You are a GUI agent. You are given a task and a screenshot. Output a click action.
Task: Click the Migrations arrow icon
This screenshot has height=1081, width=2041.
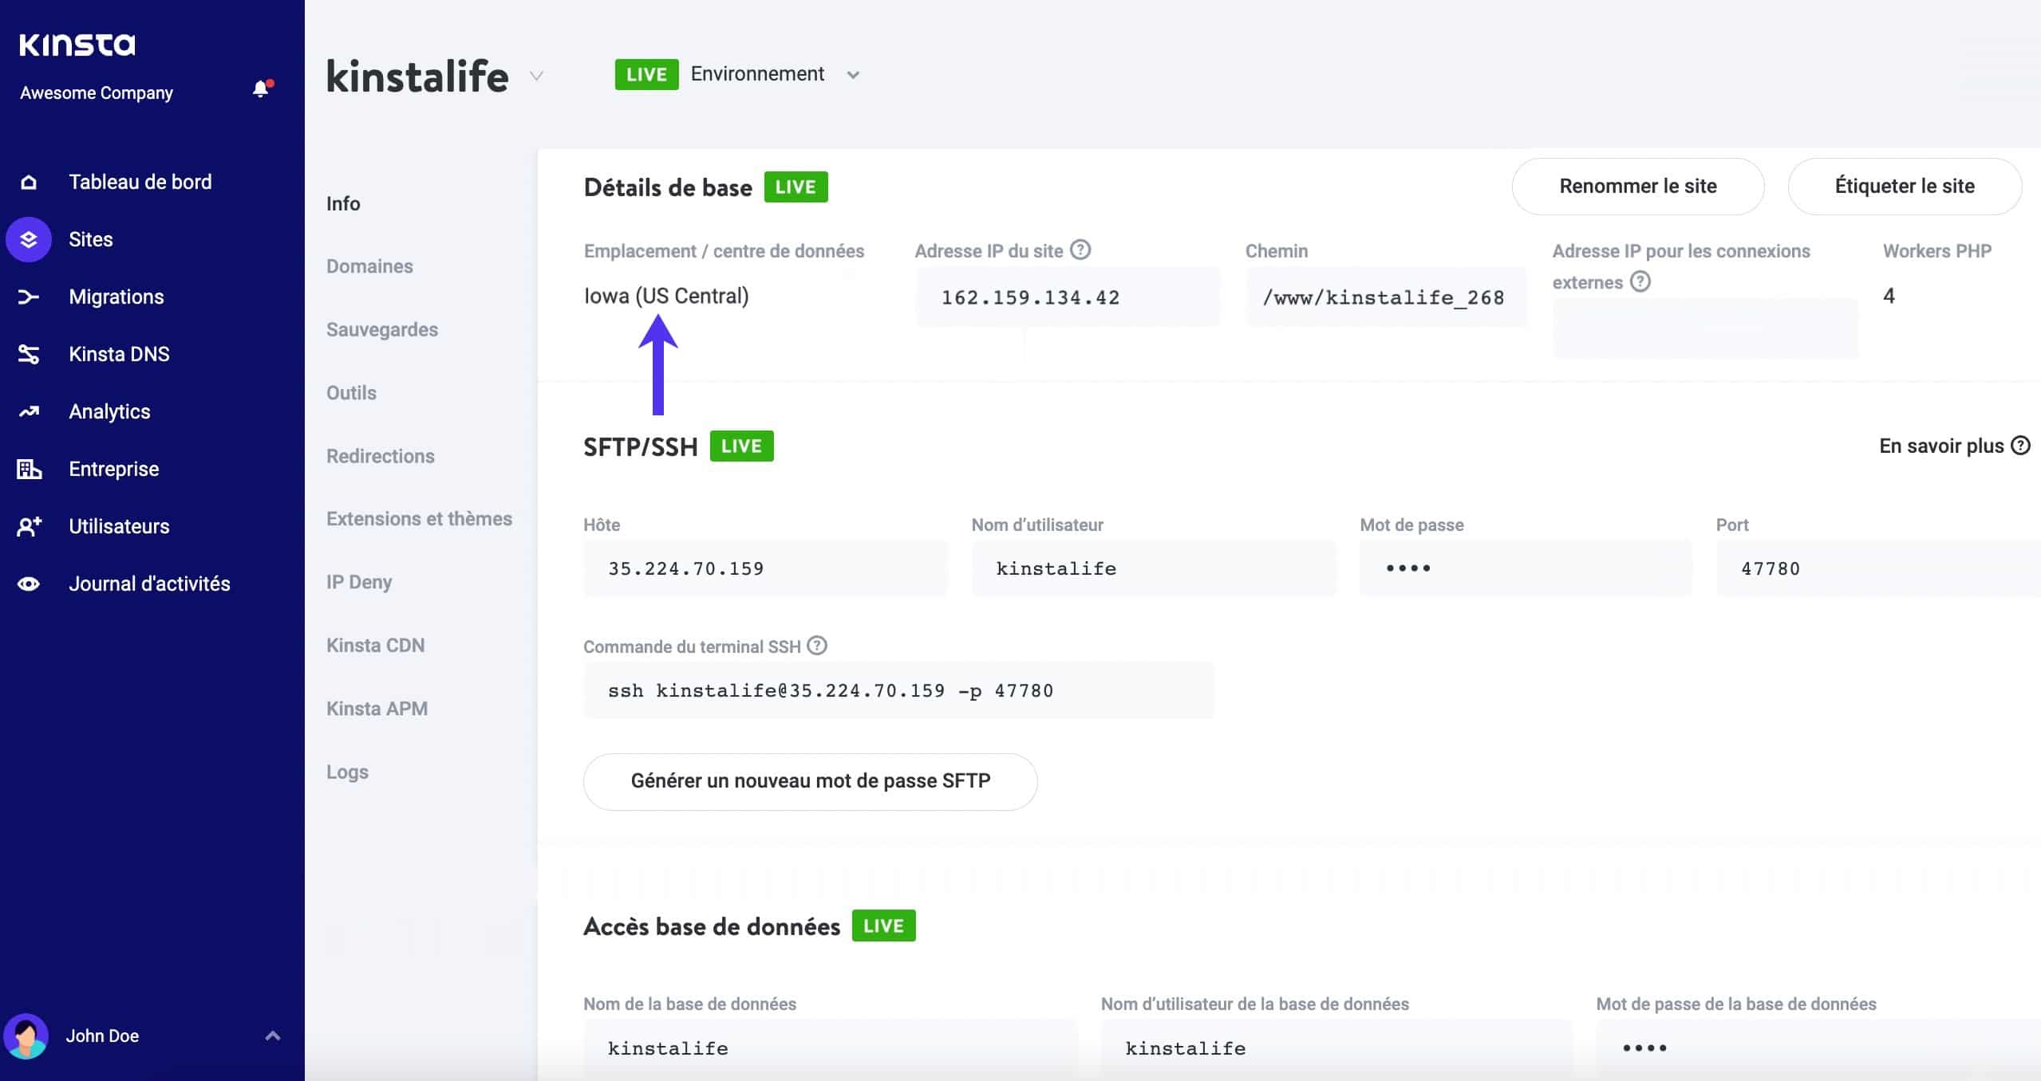29,297
